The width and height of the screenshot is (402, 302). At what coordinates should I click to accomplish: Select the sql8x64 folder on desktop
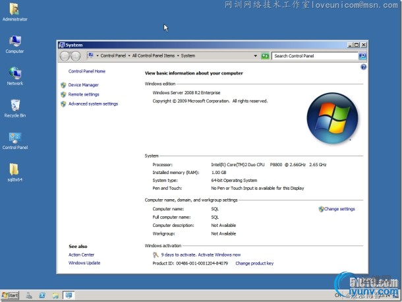pyautogui.click(x=14, y=172)
